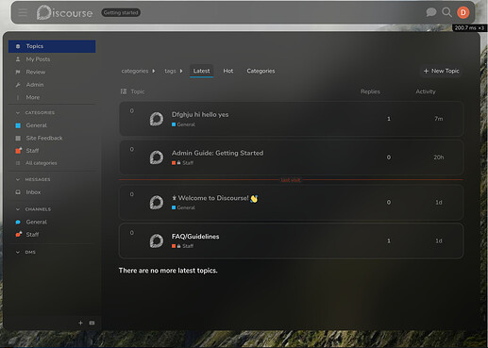Switch to the Hot tab
The image size is (488, 348).
(228, 71)
